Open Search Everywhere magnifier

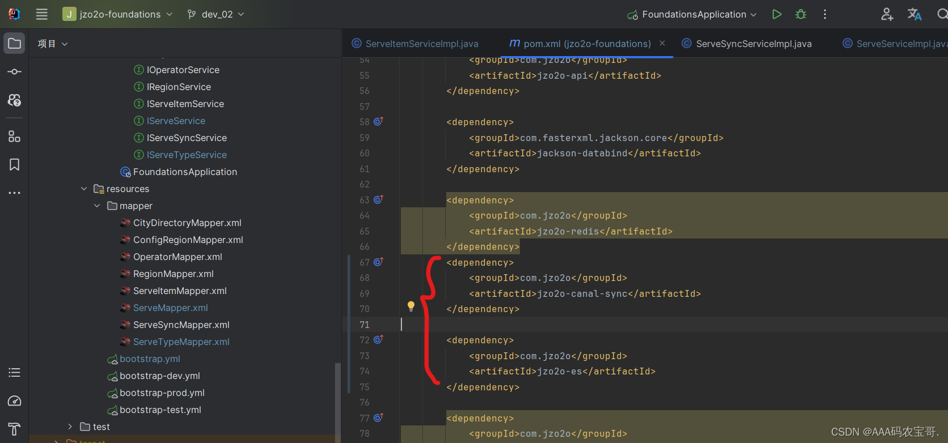(x=942, y=14)
